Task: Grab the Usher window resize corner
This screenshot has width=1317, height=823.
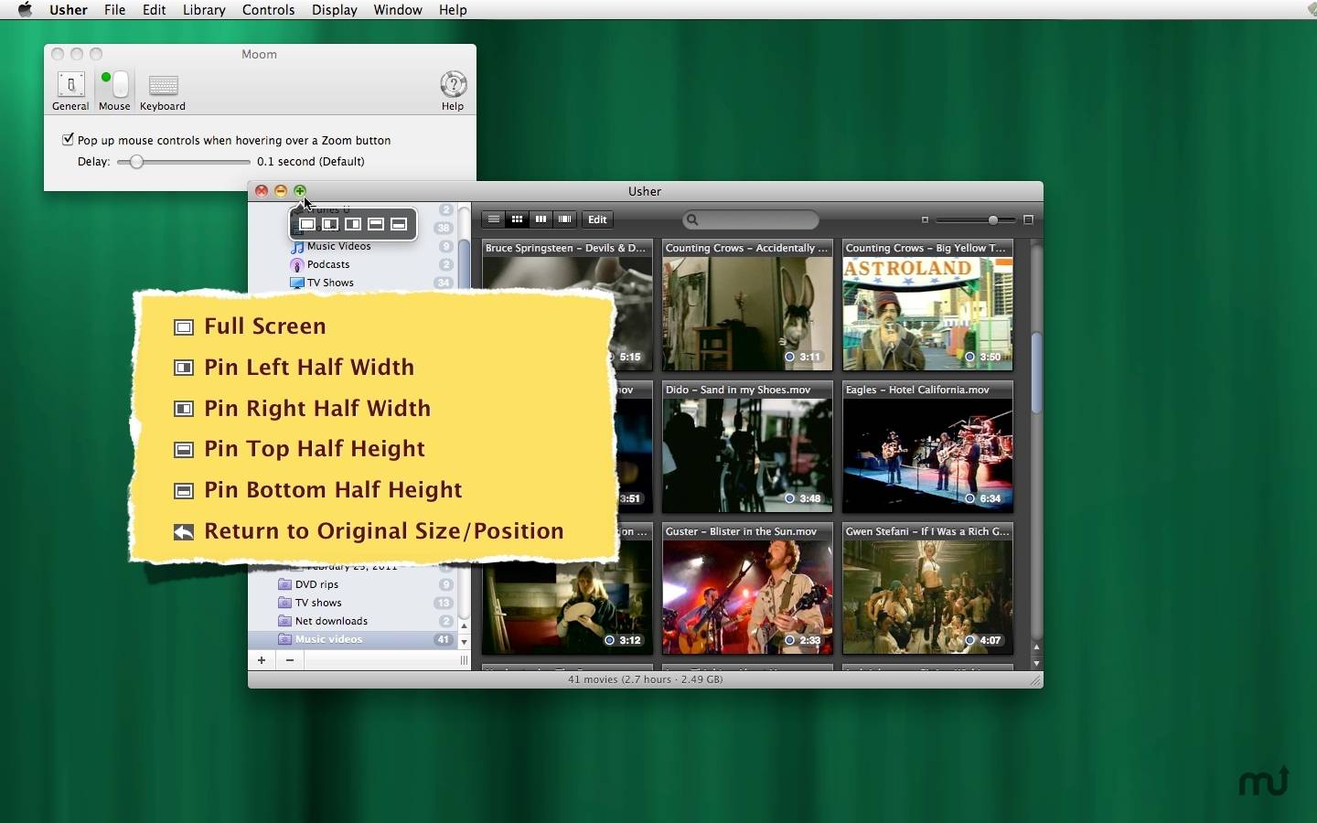Action: (x=1035, y=680)
